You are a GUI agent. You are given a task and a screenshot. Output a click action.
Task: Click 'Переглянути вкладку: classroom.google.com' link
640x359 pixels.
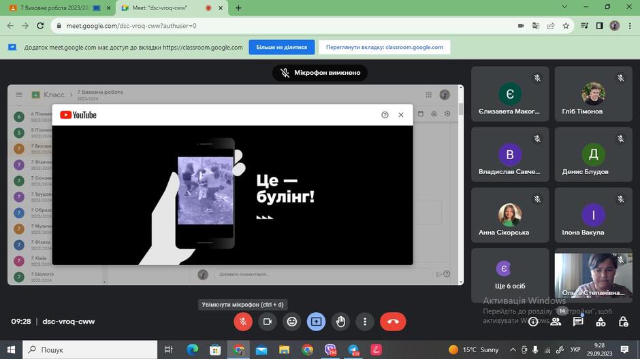pyautogui.click(x=385, y=48)
